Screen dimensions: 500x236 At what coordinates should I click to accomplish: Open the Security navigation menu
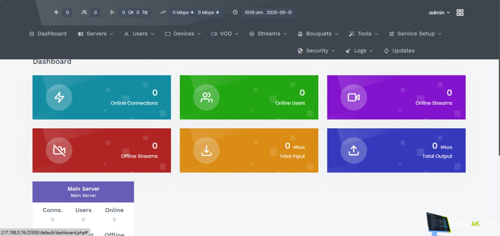coord(316,51)
